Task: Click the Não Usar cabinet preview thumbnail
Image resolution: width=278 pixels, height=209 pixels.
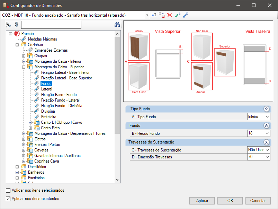Action: (x=202, y=47)
